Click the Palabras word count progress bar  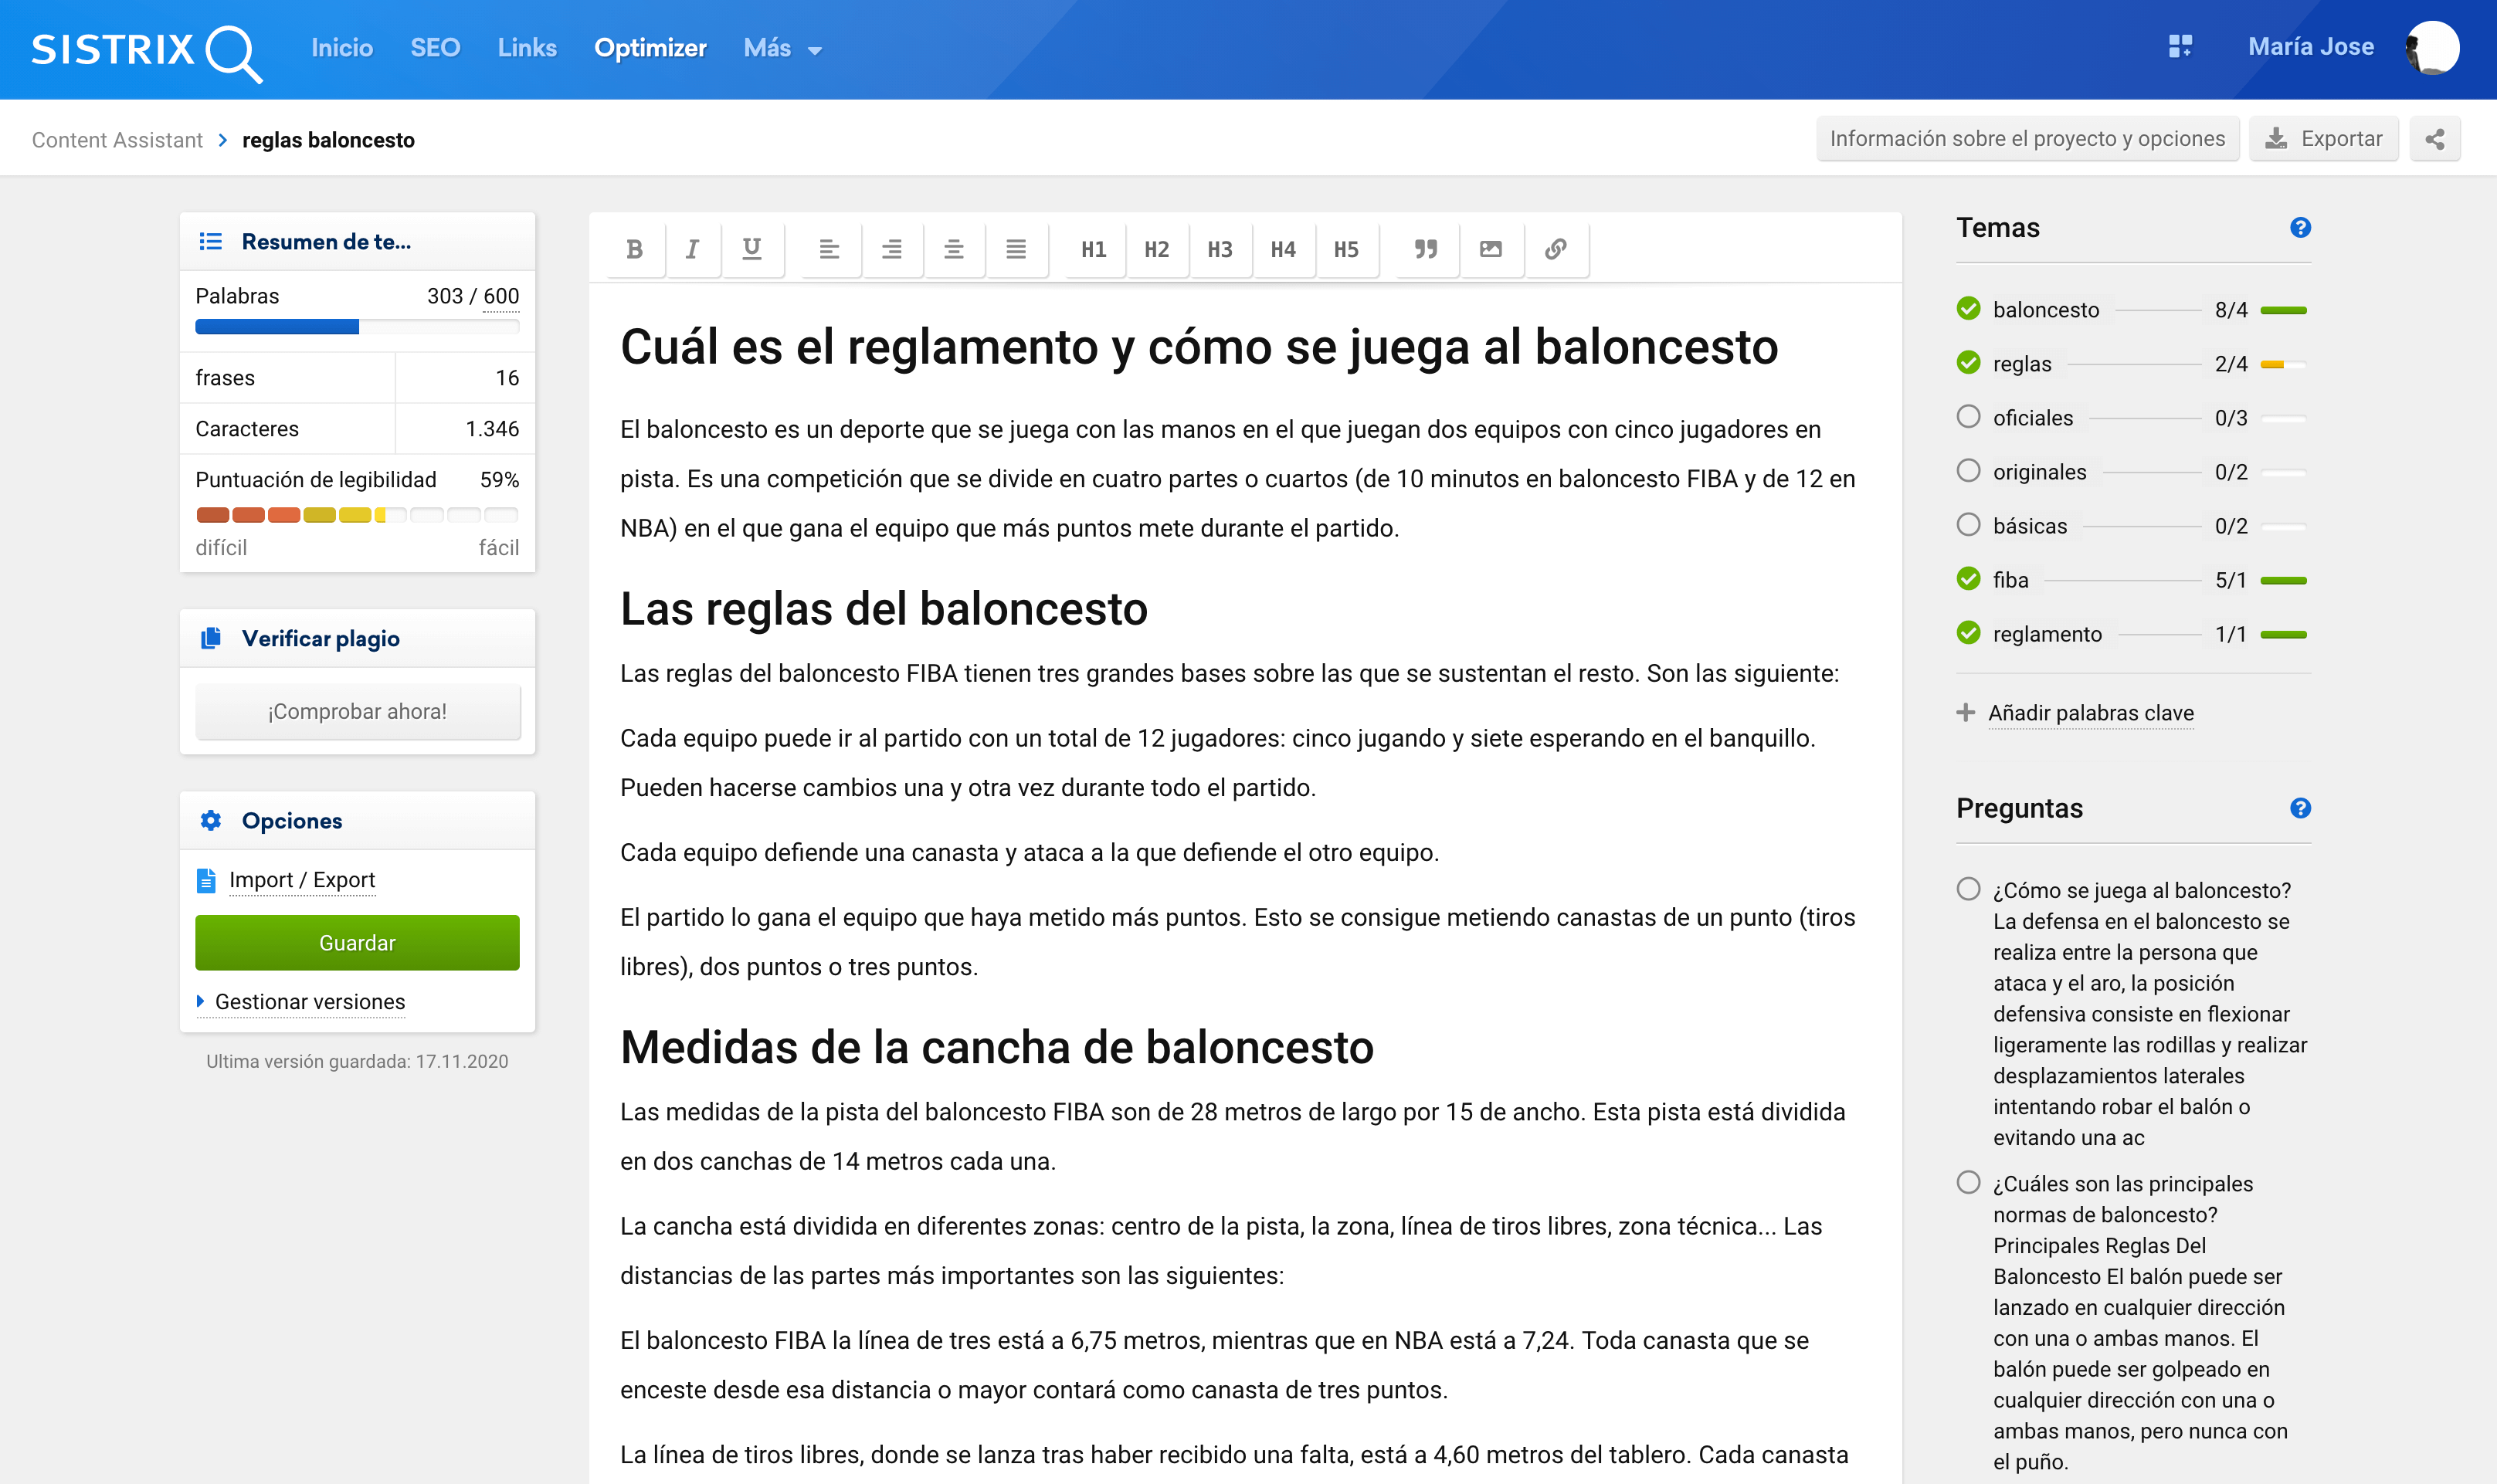(x=357, y=327)
